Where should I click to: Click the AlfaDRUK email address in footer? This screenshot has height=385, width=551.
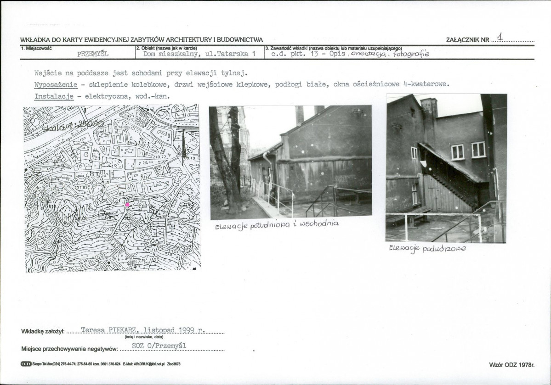142,364
